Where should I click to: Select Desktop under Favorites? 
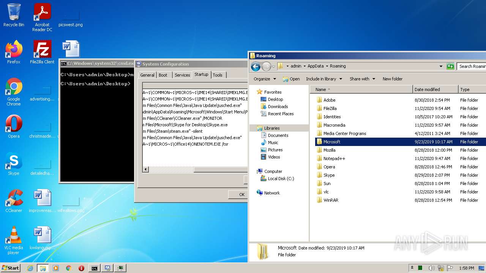click(x=275, y=99)
